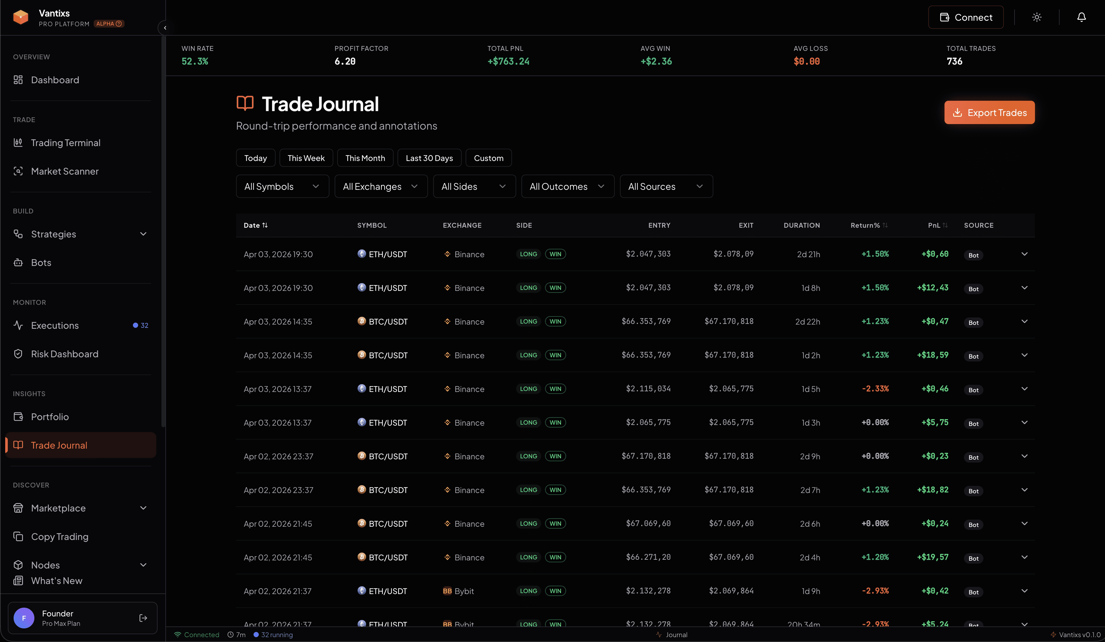Collapse sidebar with arrow button
The width and height of the screenshot is (1105, 642).
pos(165,28)
